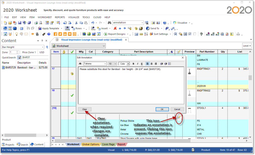The height and width of the screenshot is (155, 255).
Task: Click the checked-box icon in sort toolbar
Action: [190, 34]
